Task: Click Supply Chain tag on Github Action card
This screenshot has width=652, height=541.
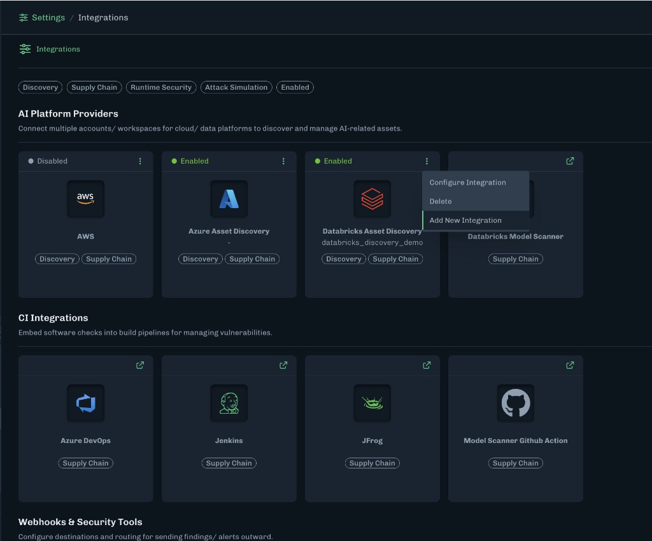Action: 516,463
